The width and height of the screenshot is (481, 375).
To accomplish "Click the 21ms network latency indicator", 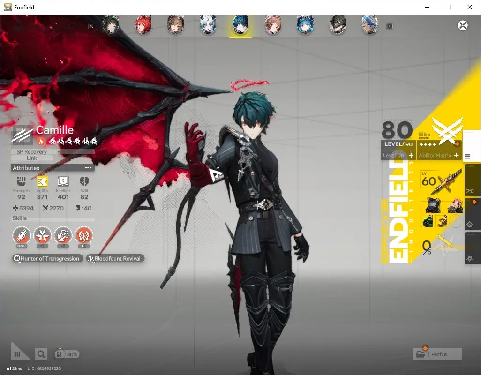I will pos(15,368).
